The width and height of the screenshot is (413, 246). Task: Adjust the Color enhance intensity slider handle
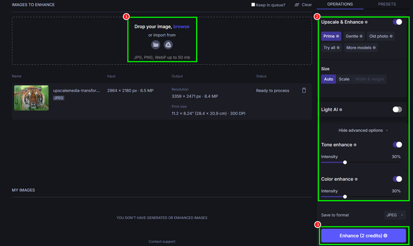[x=345, y=196]
